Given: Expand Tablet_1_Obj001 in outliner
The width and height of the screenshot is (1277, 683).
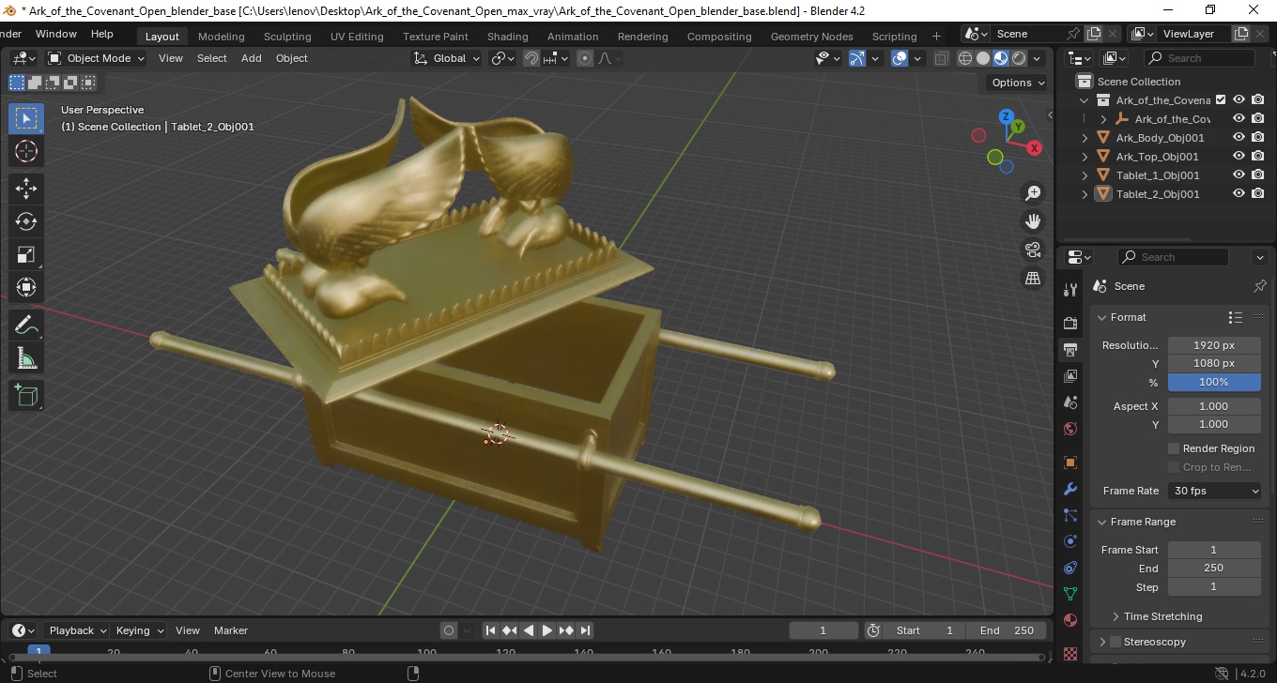Looking at the screenshot, I should (x=1085, y=175).
